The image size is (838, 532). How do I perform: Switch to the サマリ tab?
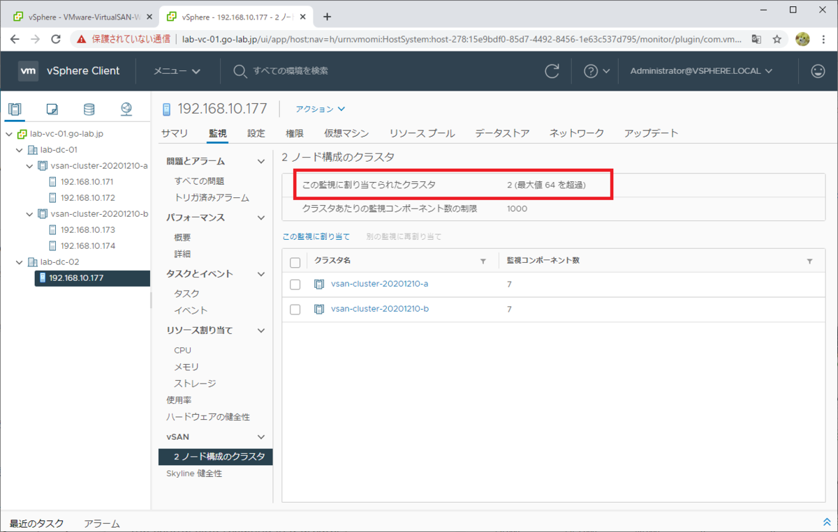coord(175,133)
